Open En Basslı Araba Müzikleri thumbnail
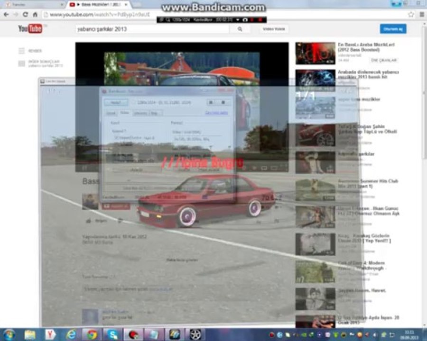427x341 pixels. (315, 54)
